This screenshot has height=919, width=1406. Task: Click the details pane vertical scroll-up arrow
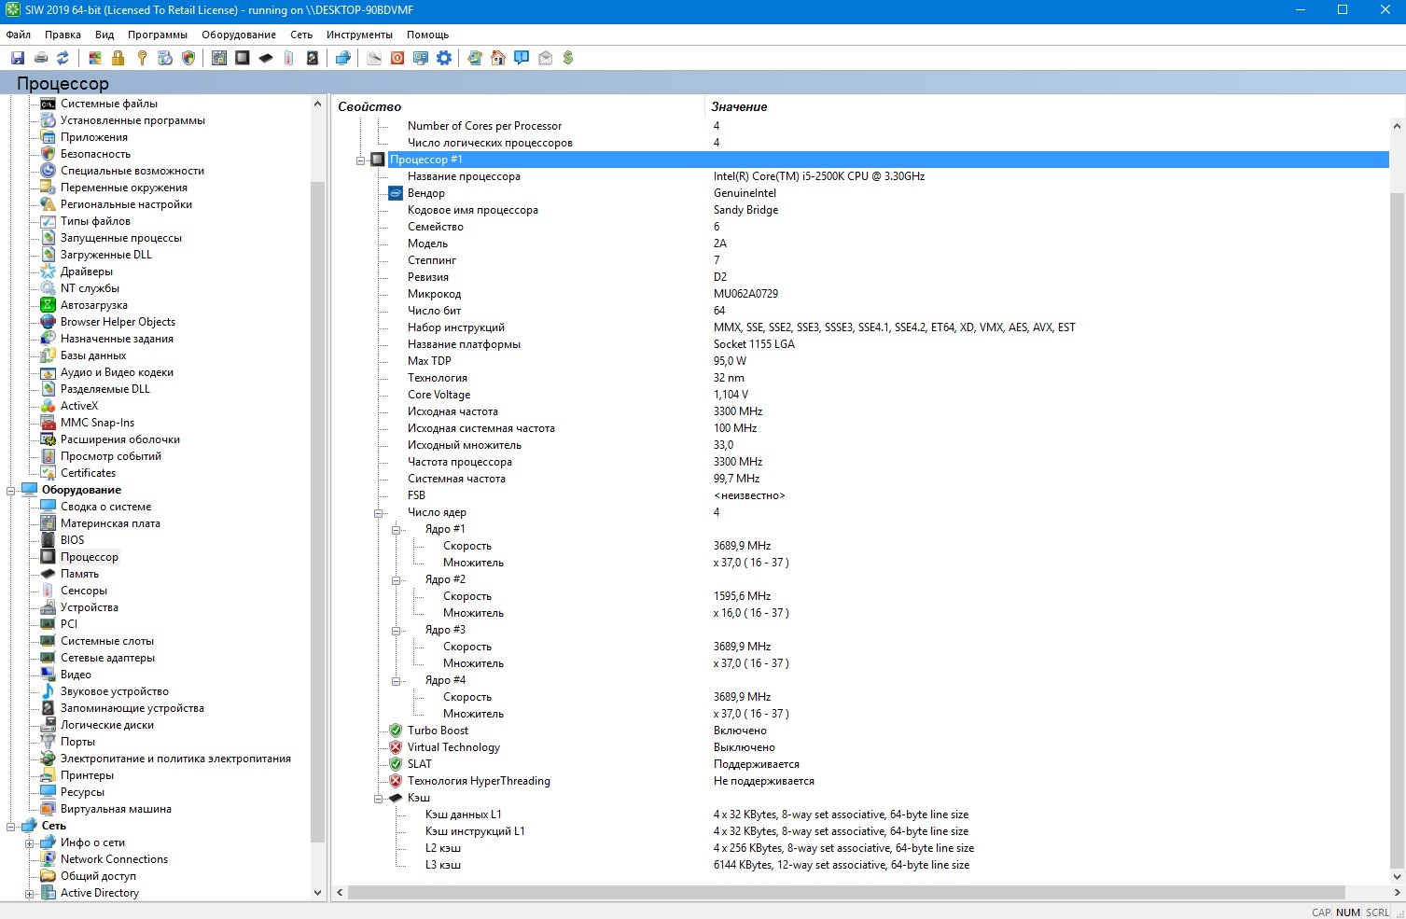[x=1397, y=126]
